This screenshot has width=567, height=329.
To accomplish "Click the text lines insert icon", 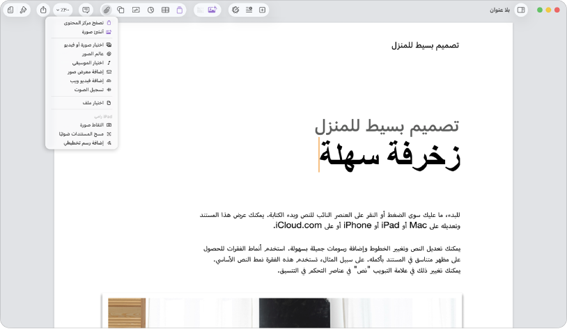I will tap(249, 10).
